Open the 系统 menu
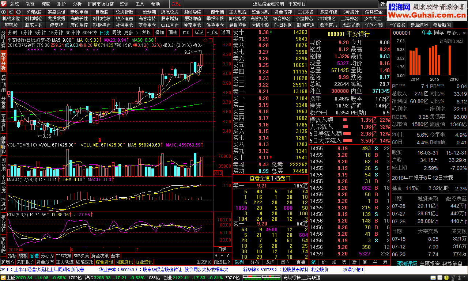Viewport: 468px width, 281px height. pyautogui.click(x=15, y=4)
